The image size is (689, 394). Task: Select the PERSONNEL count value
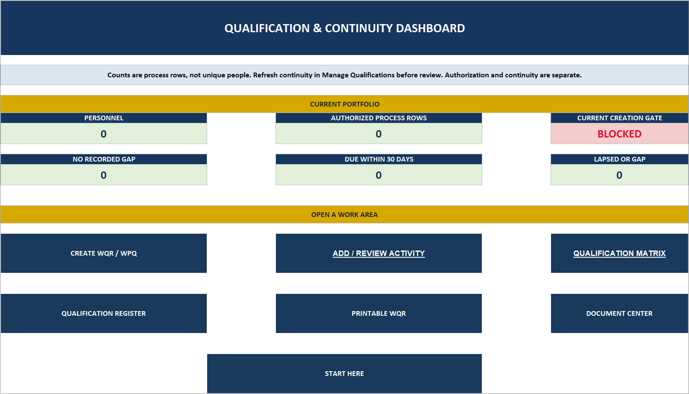(104, 134)
